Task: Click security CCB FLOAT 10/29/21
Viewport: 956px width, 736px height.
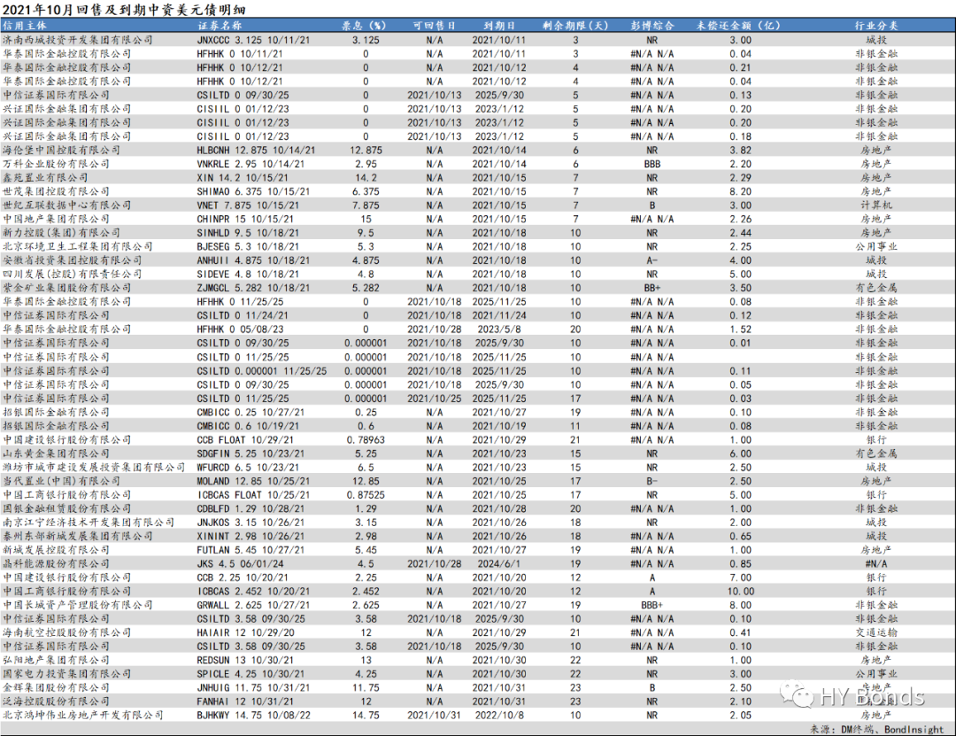Action: coord(245,439)
